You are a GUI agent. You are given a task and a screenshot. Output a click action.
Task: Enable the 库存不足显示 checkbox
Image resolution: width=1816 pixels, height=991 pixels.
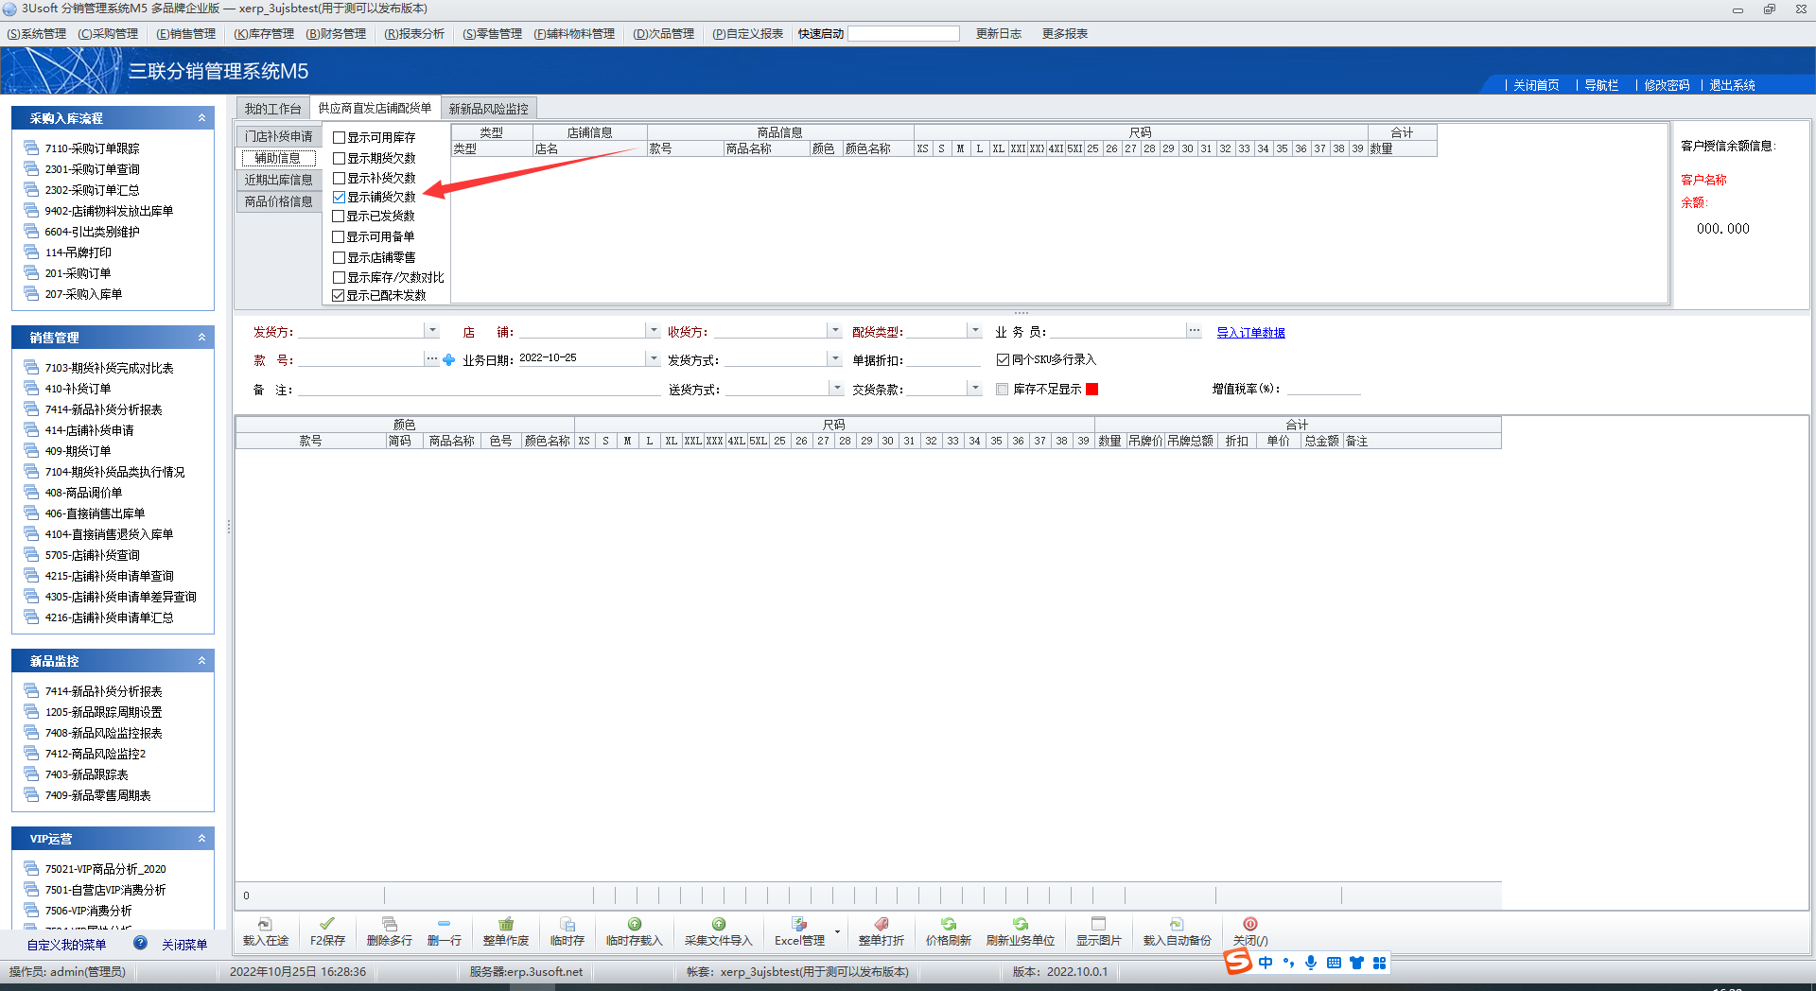tap(1003, 389)
